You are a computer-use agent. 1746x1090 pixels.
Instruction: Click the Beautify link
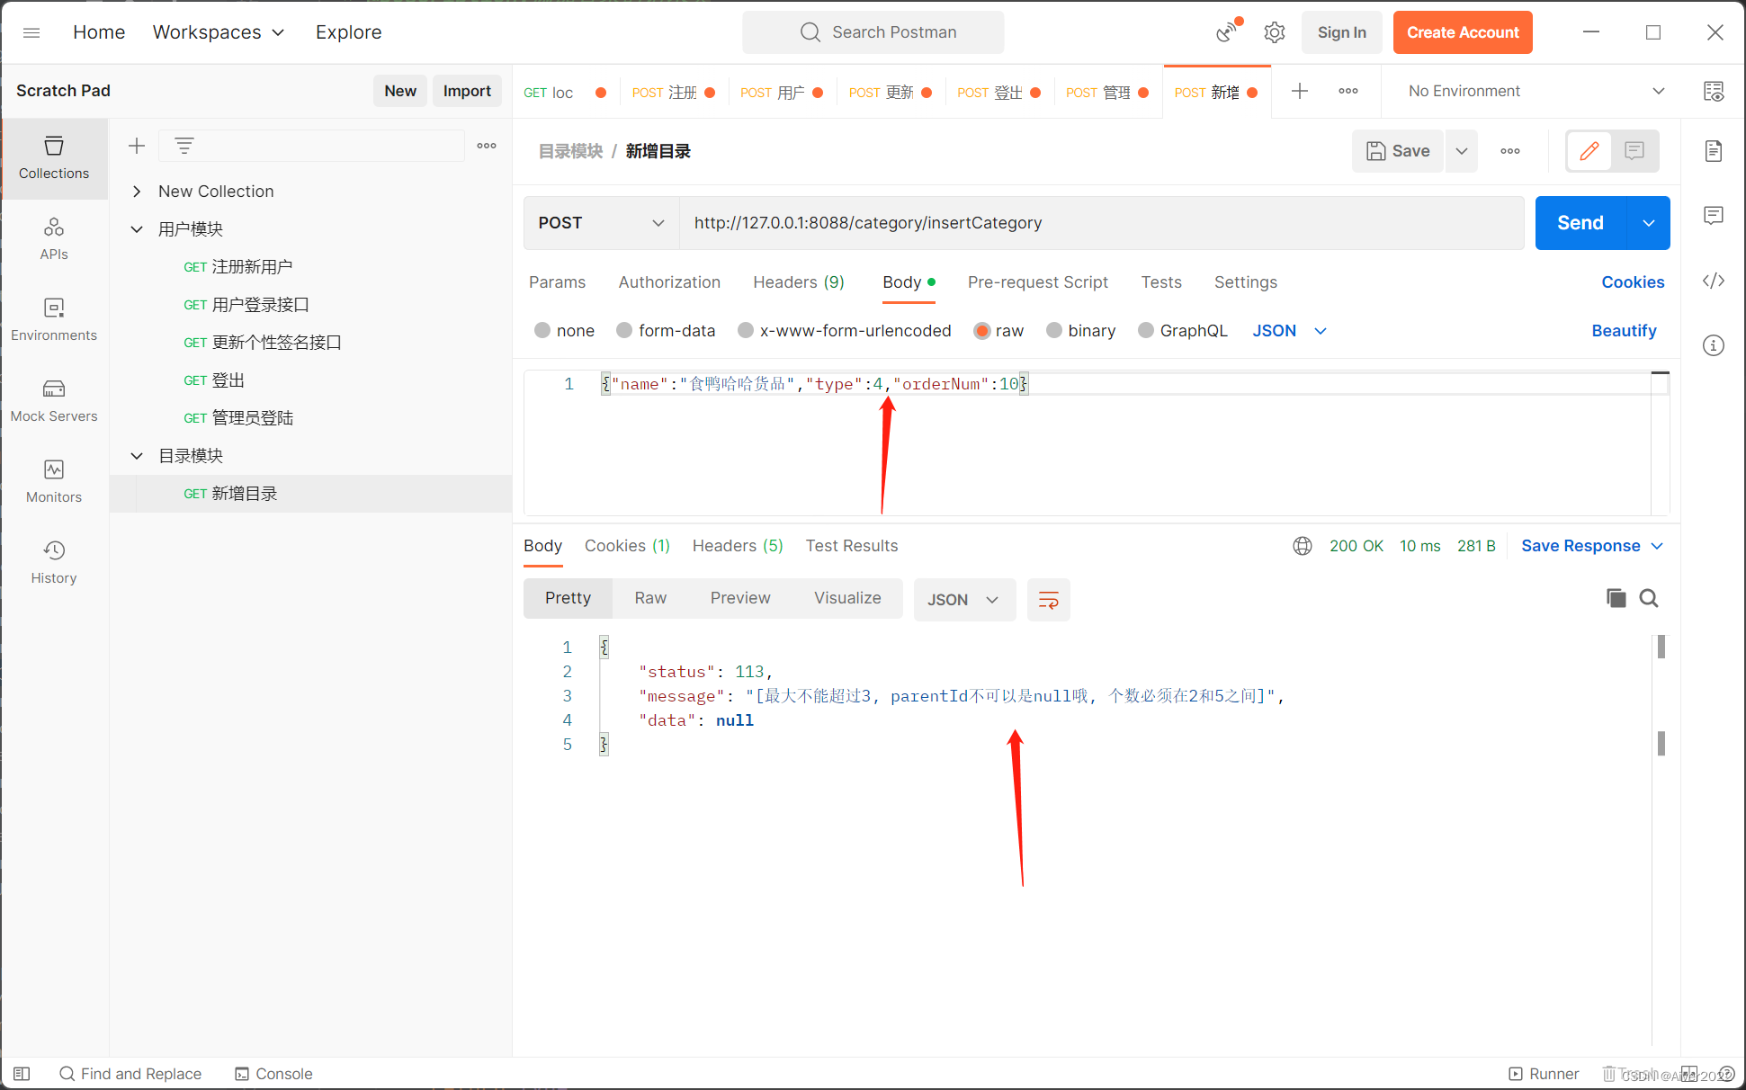click(x=1623, y=331)
